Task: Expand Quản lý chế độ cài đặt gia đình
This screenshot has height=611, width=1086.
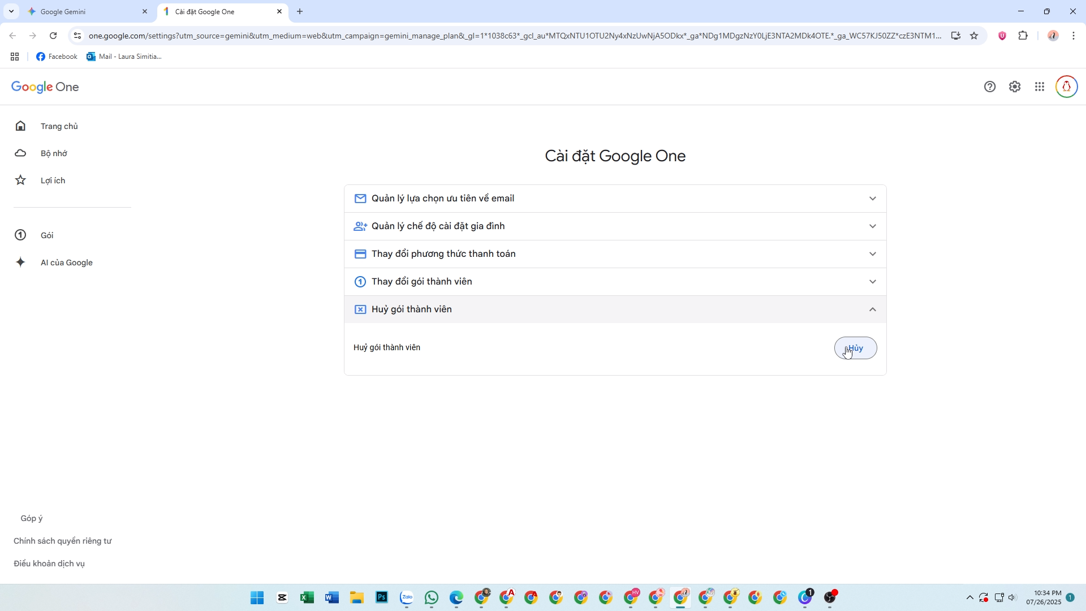Action: click(615, 226)
